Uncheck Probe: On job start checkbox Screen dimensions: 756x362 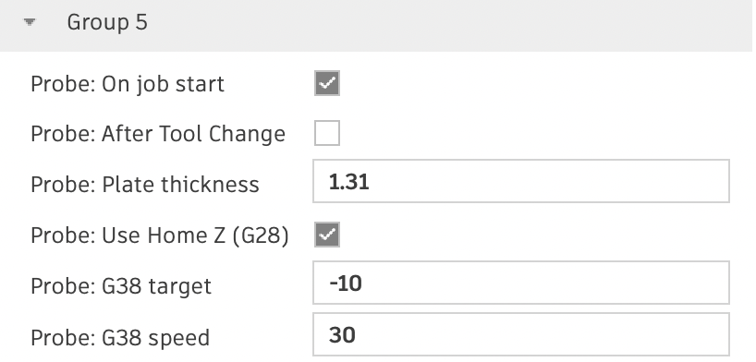[x=327, y=83]
